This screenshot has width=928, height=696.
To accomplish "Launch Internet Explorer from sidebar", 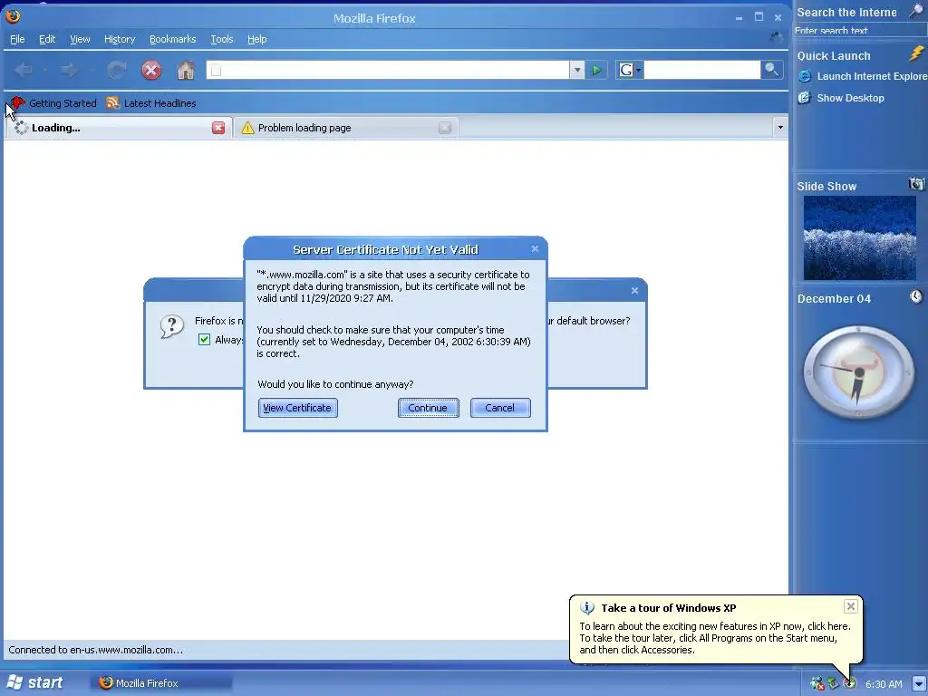I will [x=863, y=76].
